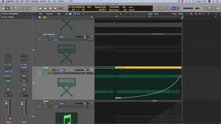Open the Record menu
The image size is (221, 124).
coord(43,1)
